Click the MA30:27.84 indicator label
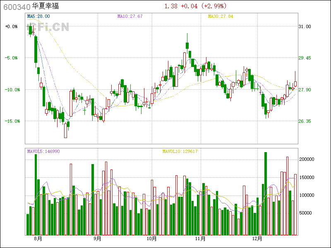The image size is (331, 248). point(221,16)
